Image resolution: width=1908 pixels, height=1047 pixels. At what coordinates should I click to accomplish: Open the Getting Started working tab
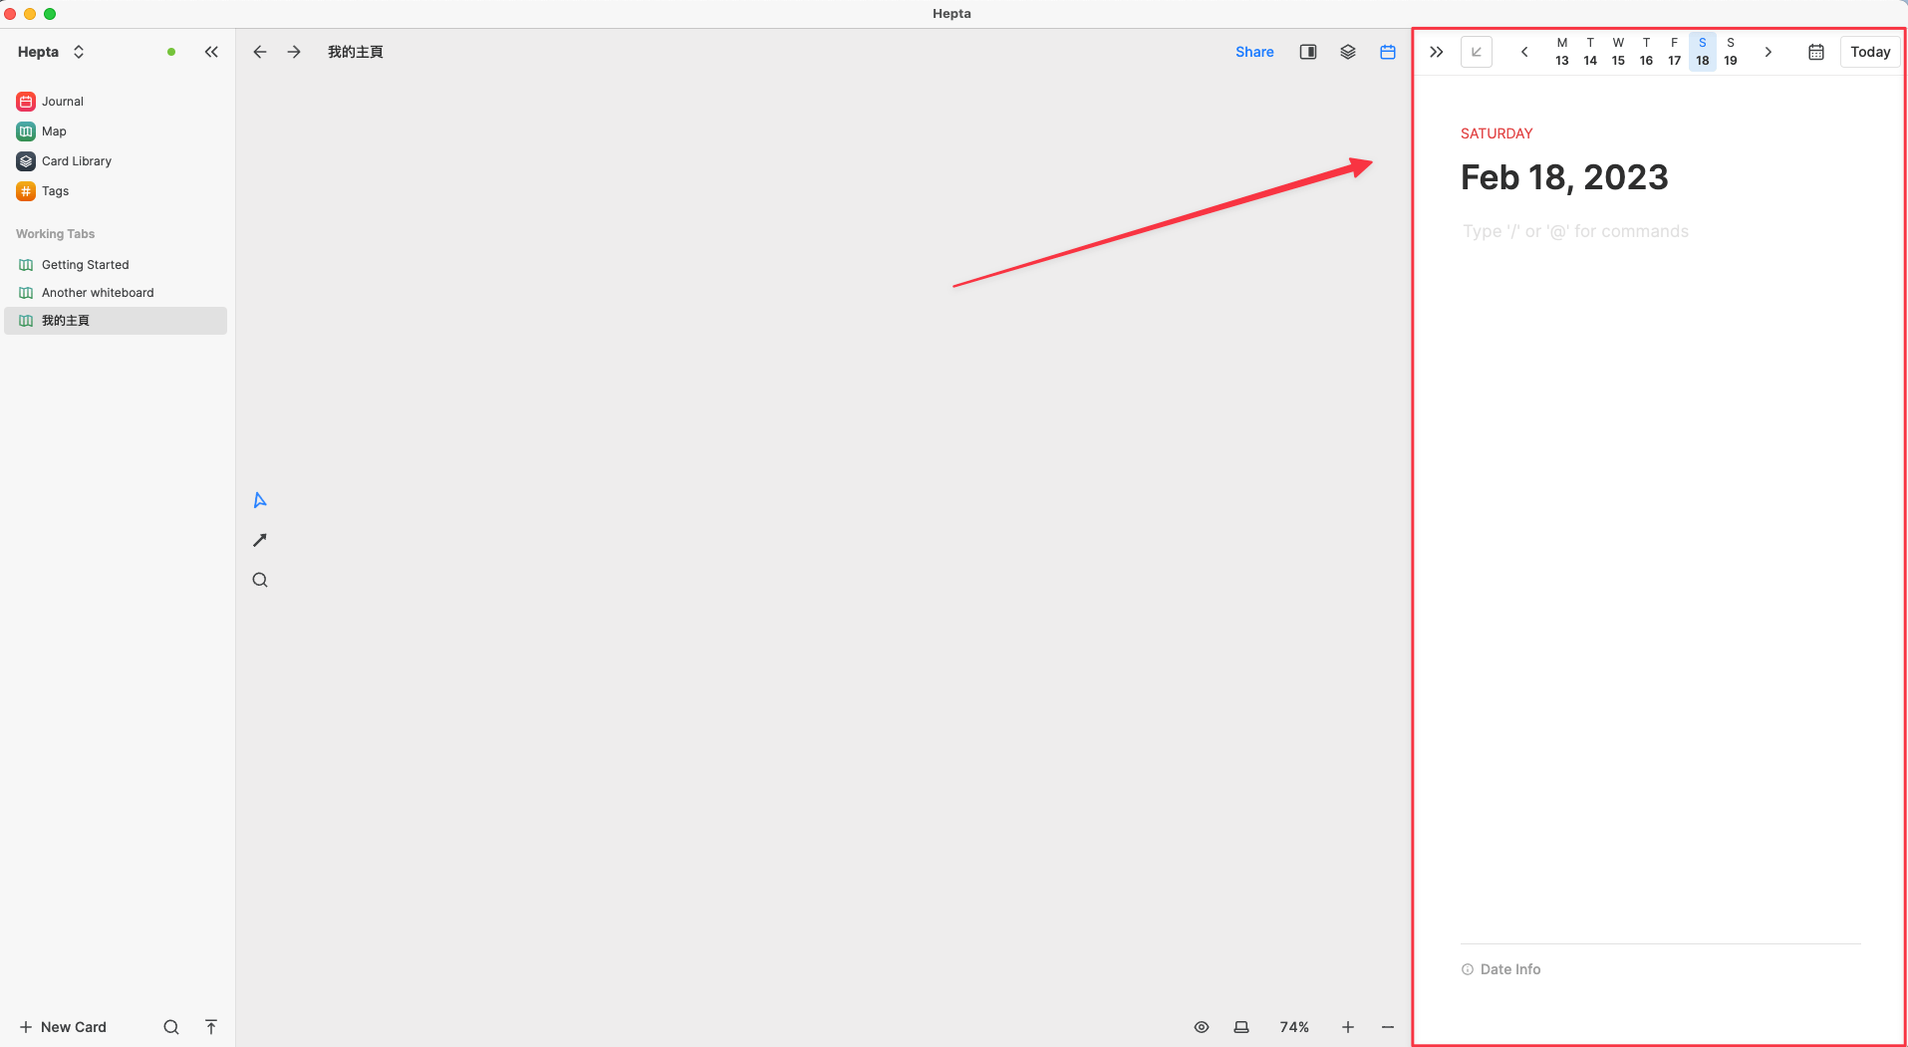point(86,265)
